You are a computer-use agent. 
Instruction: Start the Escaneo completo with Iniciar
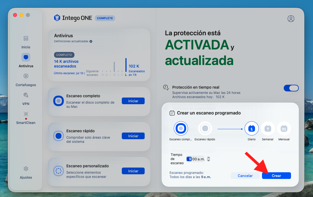click(x=133, y=101)
